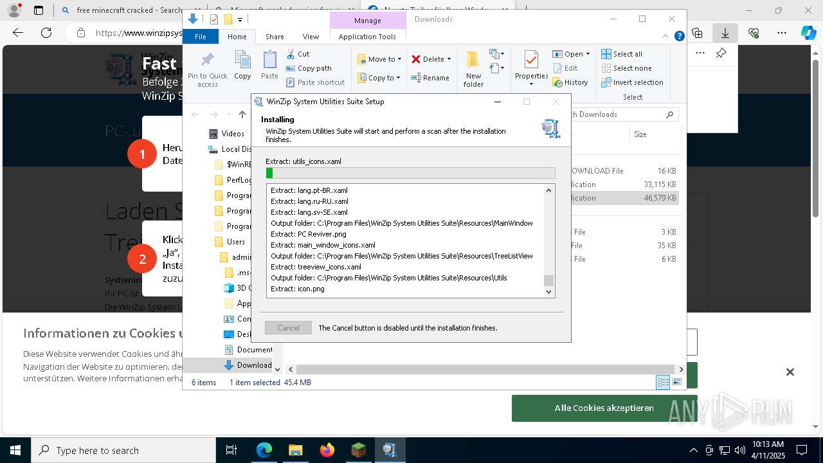Switch to the Share ribbon tab
823x463 pixels.
click(275, 37)
